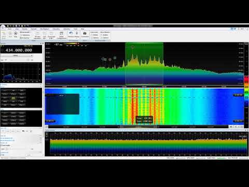This screenshot has height=187, width=249.
Task: Click the Start radio play icon
Action: pos(10,33)
